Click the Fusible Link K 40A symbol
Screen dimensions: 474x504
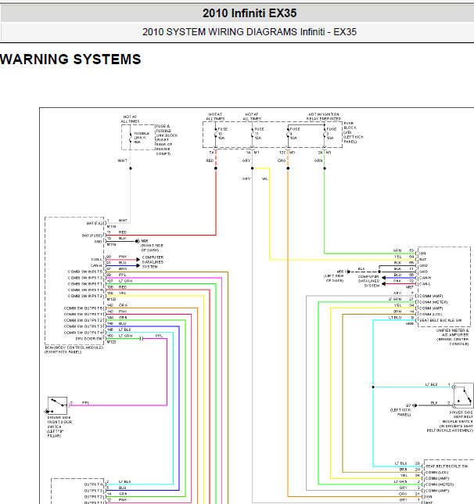(131, 138)
